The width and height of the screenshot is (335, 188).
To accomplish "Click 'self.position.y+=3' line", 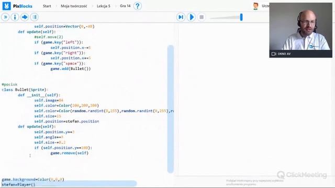I will pos(54,132).
